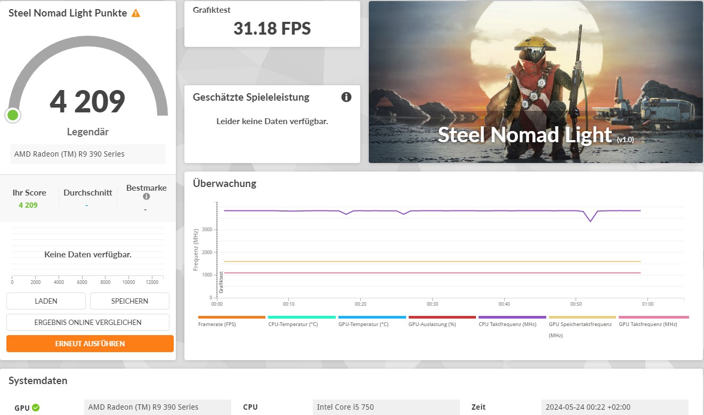704x415 pixels.
Task: Click AMD Radeon R9 390 Series label under gauge
Action: pyautogui.click(x=88, y=154)
